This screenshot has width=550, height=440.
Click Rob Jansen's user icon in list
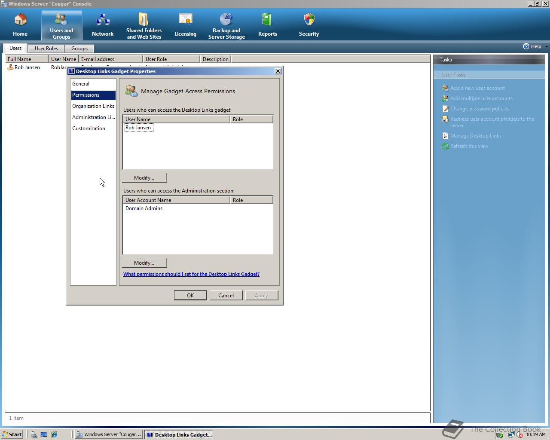tap(10, 67)
